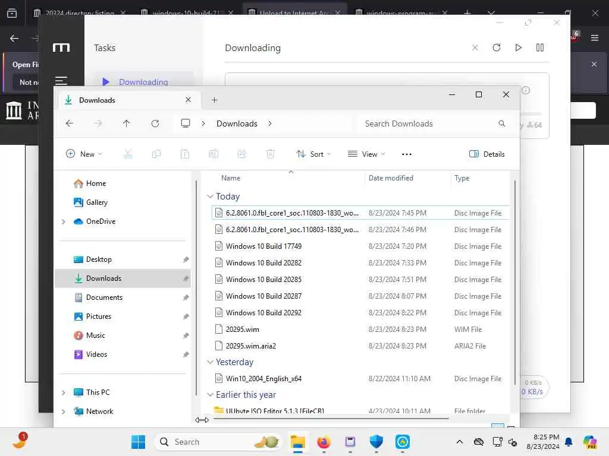Close the Downloads Explorer tab

[189, 100]
